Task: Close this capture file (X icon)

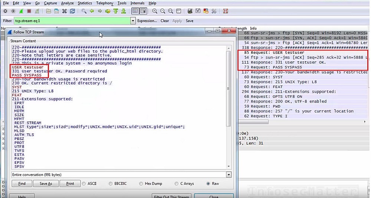Action: pos(64,11)
